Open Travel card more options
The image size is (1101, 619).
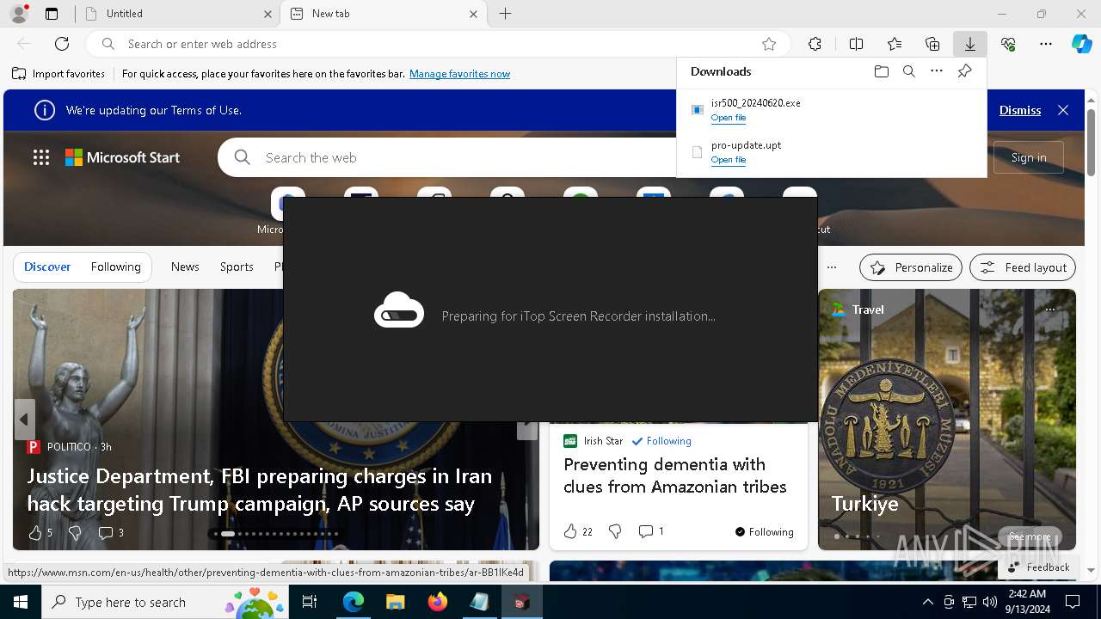pyautogui.click(x=1050, y=309)
